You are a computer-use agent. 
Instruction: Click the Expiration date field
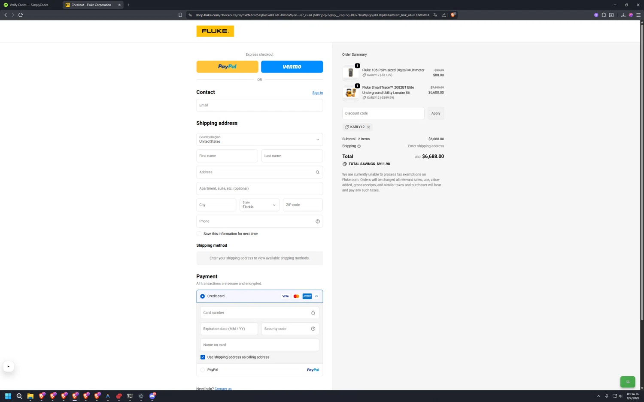[x=229, y=329]
